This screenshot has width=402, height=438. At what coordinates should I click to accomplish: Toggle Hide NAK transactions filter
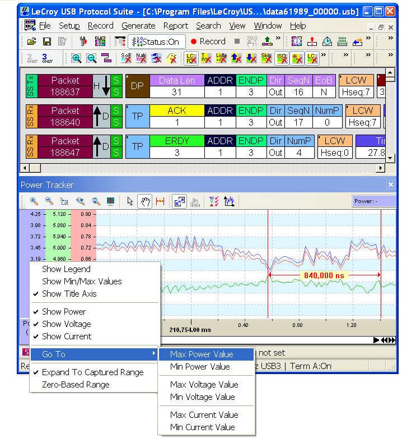tap(141, 58)
